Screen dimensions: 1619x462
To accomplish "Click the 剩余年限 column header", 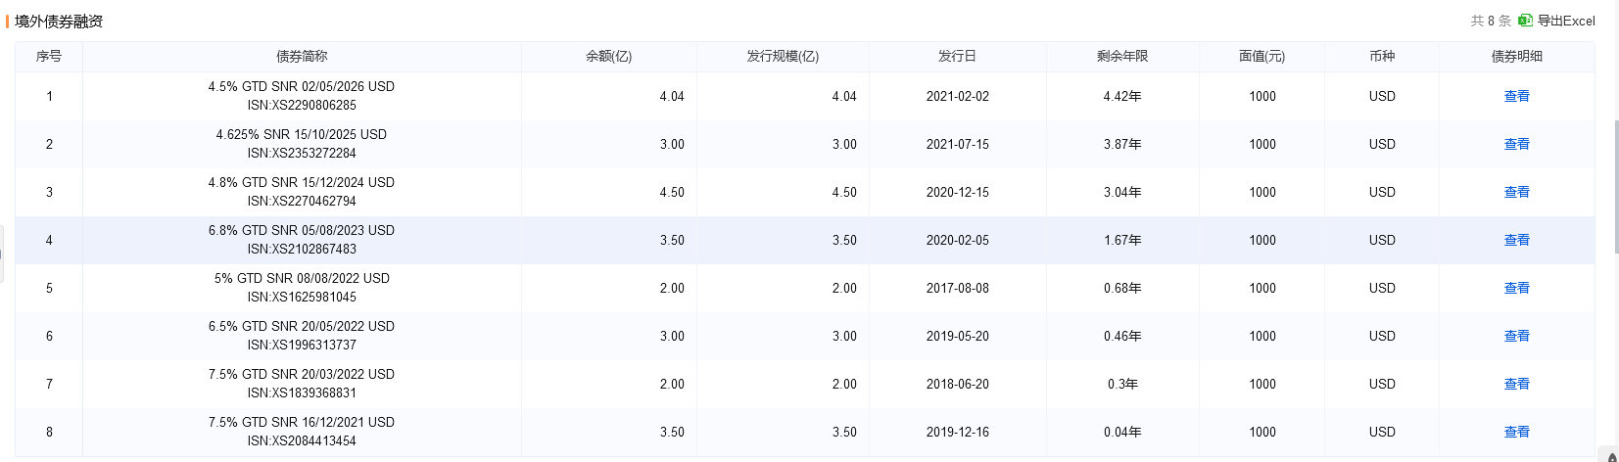I will (x=1122, y=57).
